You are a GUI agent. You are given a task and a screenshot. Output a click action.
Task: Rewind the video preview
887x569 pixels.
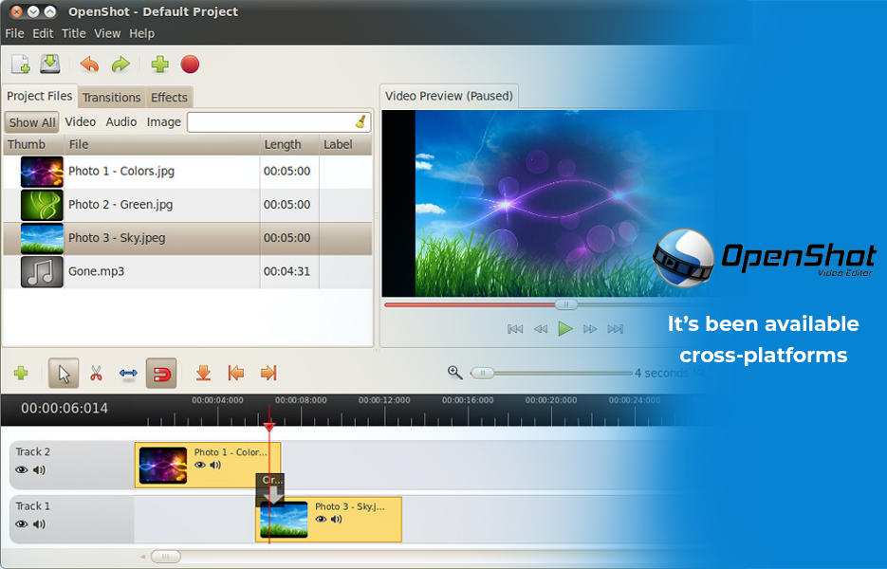click(541, 329)
